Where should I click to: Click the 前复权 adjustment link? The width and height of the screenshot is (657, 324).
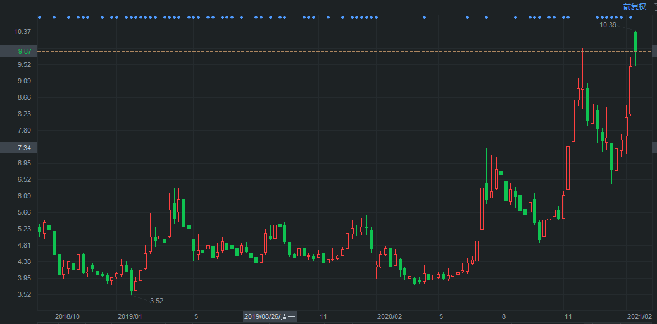pyautogui.click(x=634, y=7)
